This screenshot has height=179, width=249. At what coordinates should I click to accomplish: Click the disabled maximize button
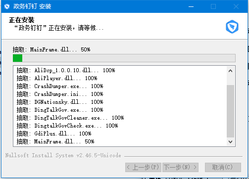(213, 6)
